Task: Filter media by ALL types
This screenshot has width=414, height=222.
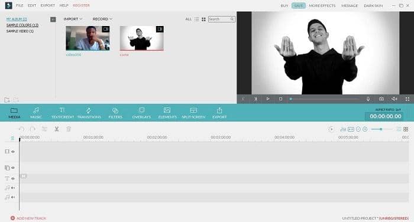Action: 188,19
